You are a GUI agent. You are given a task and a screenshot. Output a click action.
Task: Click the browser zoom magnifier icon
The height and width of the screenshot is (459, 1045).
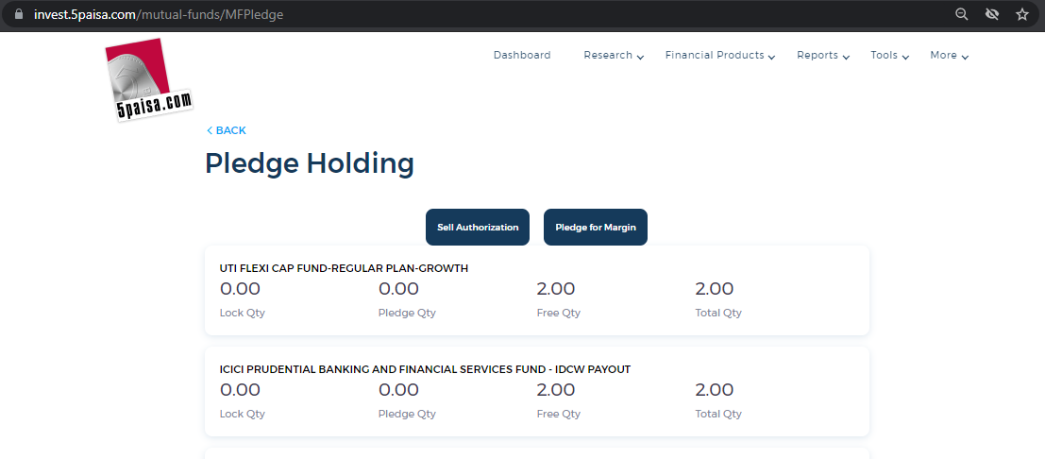pos(961,14)
